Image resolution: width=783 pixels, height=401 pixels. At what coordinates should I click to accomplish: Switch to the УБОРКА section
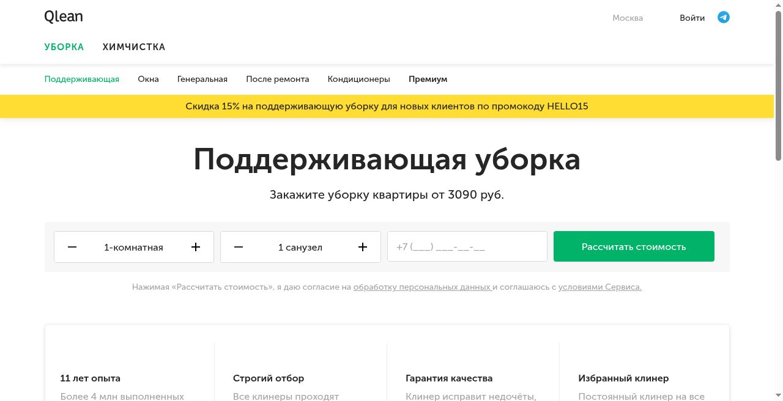pyautogui.click(x=64, y=47)
